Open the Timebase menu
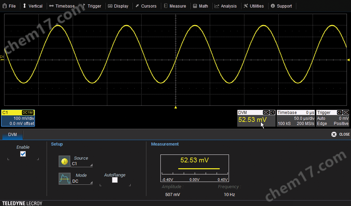 point(62,6)
